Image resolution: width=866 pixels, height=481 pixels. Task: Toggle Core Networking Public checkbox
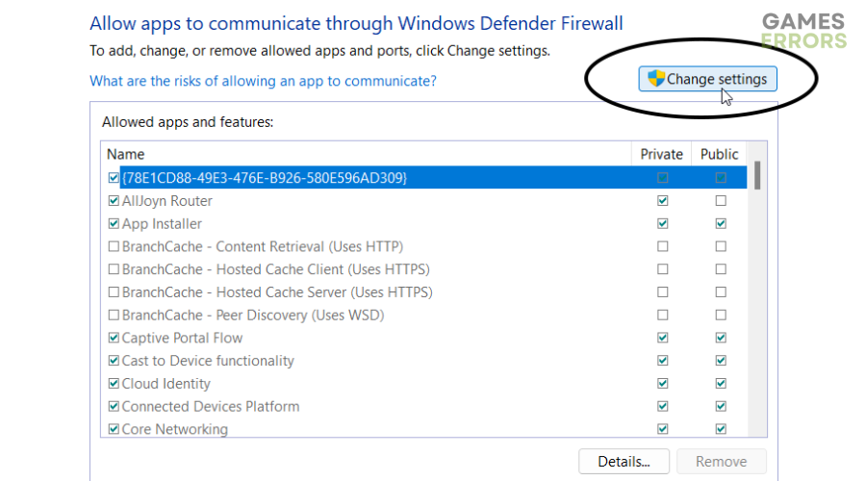click(x=721, y=429)
